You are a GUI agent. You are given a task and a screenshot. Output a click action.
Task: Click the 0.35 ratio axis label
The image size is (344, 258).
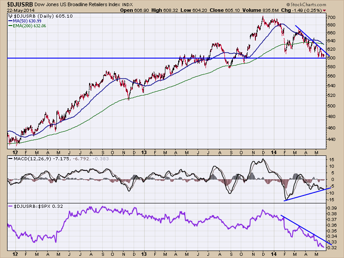332,231
